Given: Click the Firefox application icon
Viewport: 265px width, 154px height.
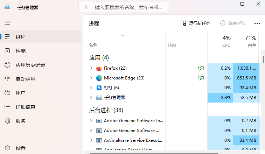Looking at the screenshot, I should pyautogui.click(x=99, y=68).
